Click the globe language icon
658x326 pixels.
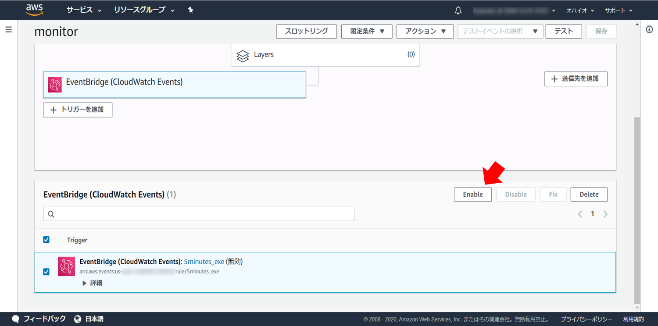pos(78,319)
